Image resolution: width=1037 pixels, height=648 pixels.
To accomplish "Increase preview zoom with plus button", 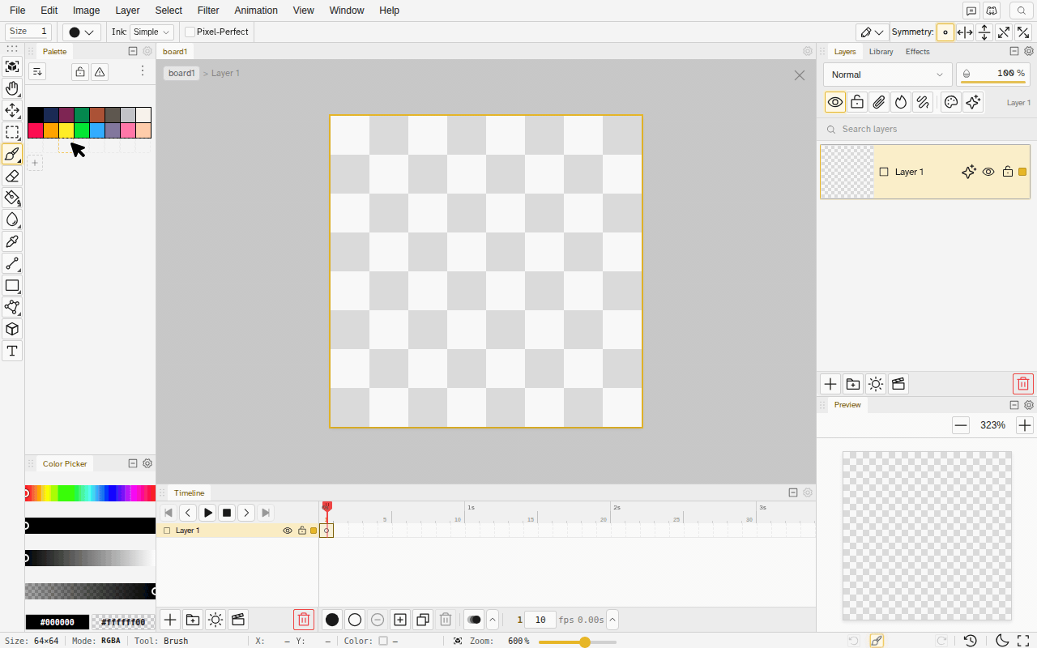I will 1025,425.
